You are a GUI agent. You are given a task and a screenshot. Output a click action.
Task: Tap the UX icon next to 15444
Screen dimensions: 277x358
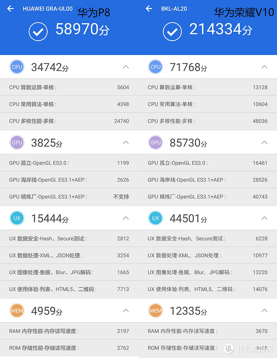coord(17,218)
